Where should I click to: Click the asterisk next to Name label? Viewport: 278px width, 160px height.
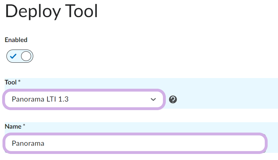tap(24, 126)
